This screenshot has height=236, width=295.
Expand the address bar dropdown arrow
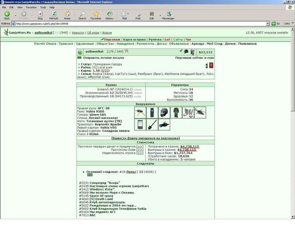coord(268,23)
